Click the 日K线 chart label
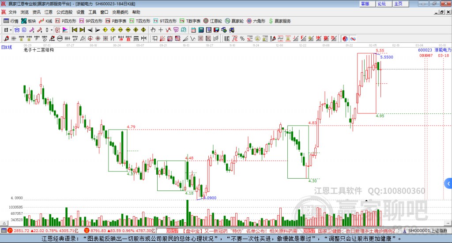 tap(7, 48)
